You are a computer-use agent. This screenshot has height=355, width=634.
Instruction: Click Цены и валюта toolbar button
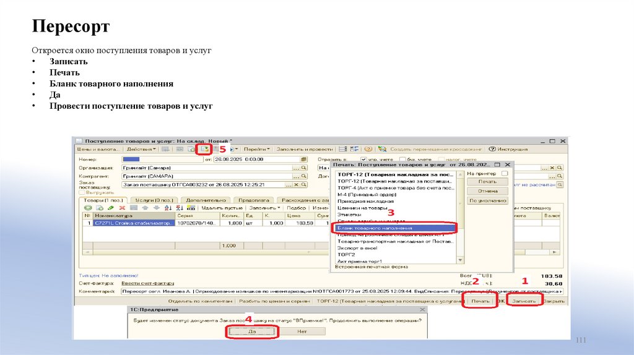pyautogui.click(x=98, y=149)
